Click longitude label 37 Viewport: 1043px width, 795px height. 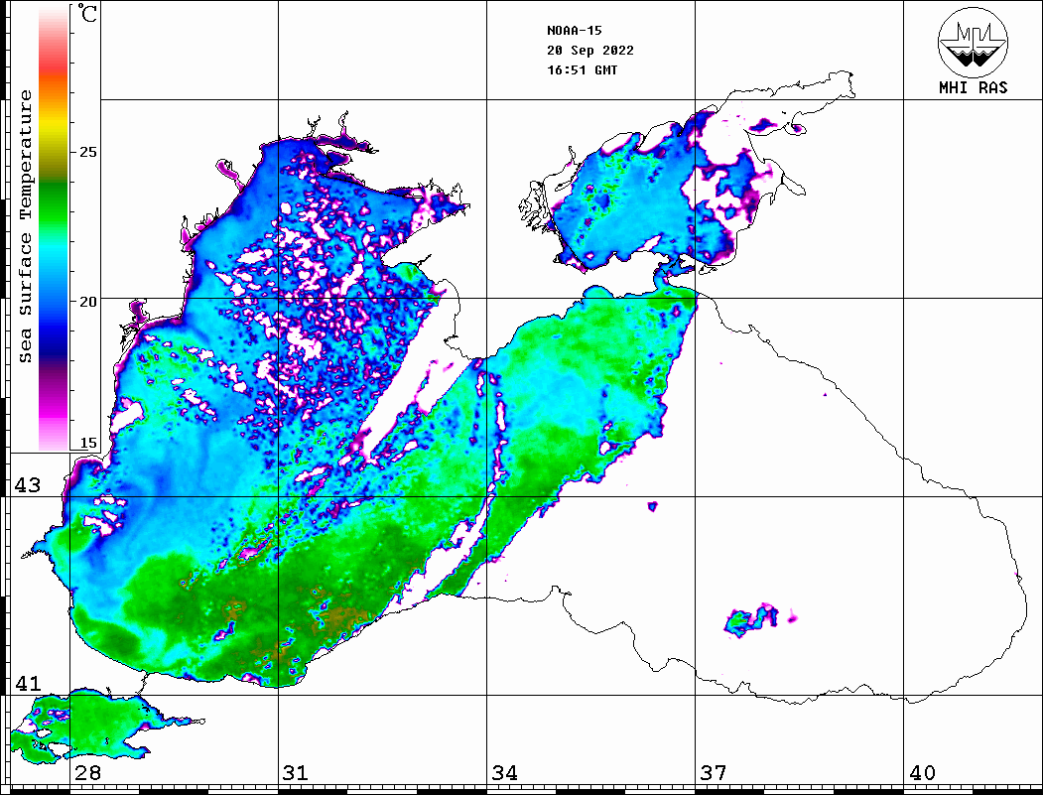(x=714, y=773)
